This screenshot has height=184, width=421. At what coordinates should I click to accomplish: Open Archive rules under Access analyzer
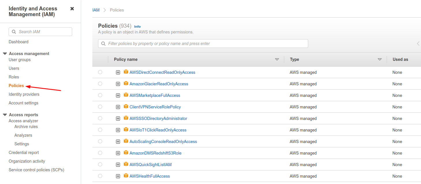coord(26,127)
